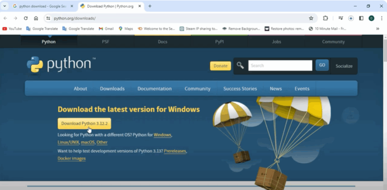
Task: Open YouTube bookmark
Action: [12, 29]
